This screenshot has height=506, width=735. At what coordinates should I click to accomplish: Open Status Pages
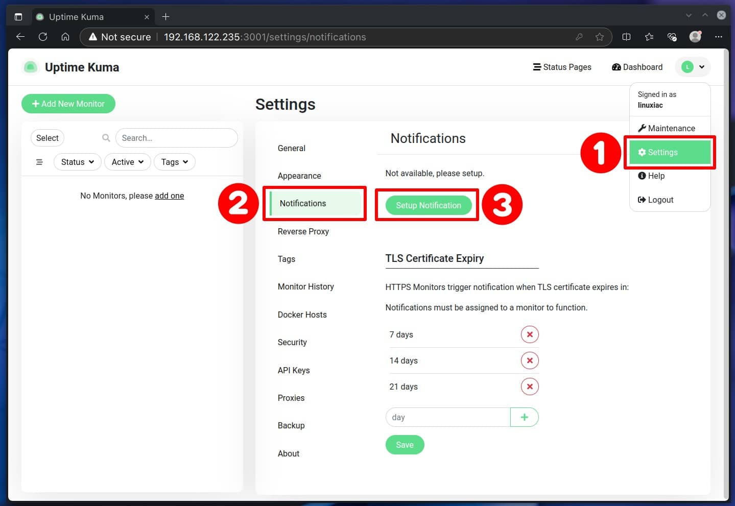pyautogui.click(x=562, y=67)
